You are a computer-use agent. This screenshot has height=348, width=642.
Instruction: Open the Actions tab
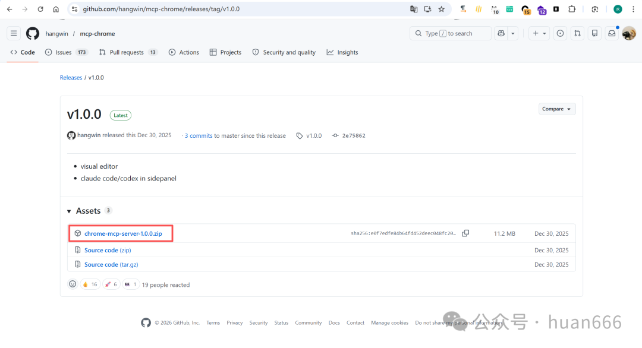click(x=184, y=52)
